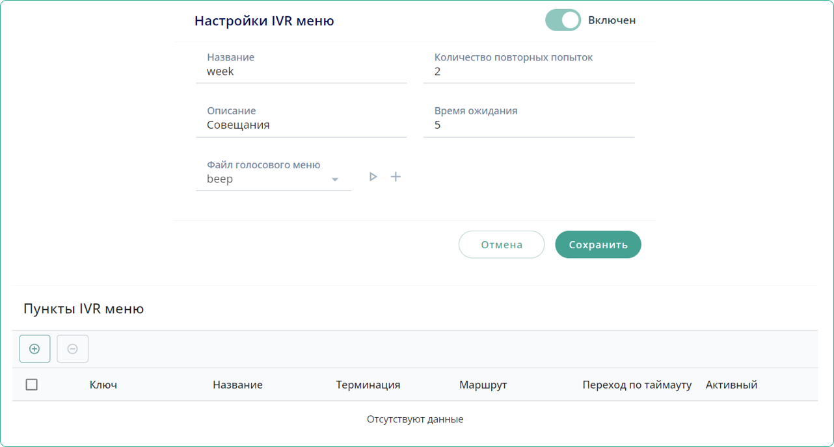The height and width of the screenshot is (447, 834).
Task: Select the Маршрут column header
Action: point(483,385)
